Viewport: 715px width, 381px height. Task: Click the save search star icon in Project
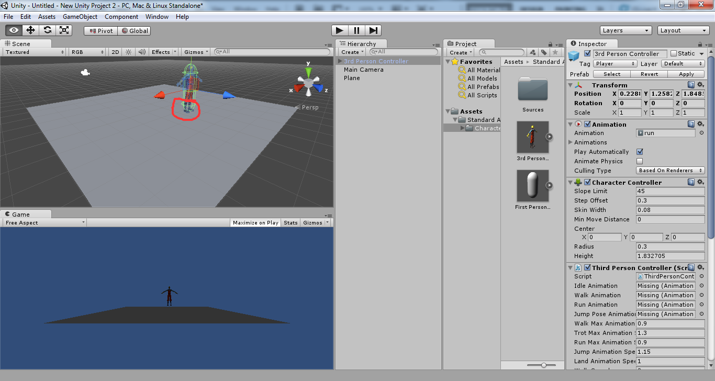point(555,52)
